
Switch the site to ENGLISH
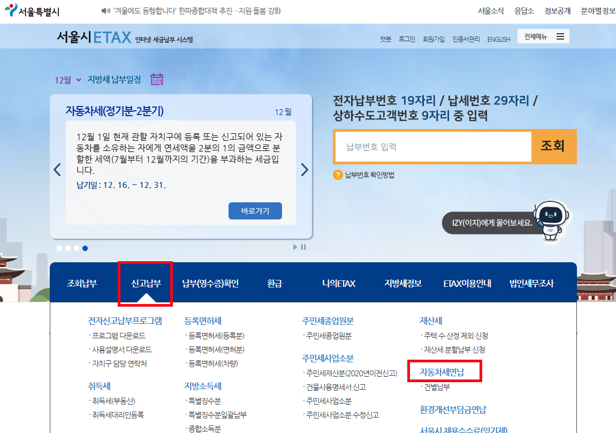(498, 39)
